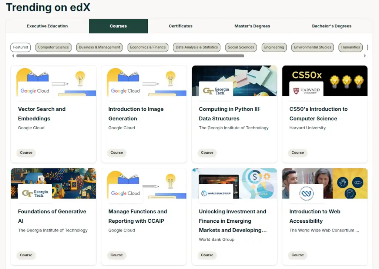379x269 pixels.
Task: Click the right carousel scroll arrow
Action: [365, 56]
